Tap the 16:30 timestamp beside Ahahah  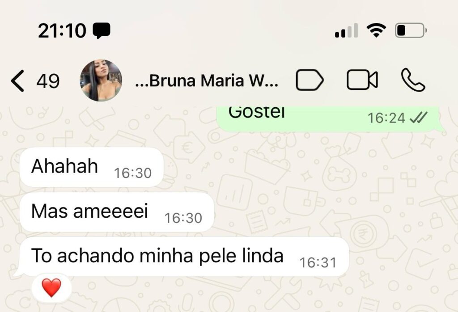(133, 173)
